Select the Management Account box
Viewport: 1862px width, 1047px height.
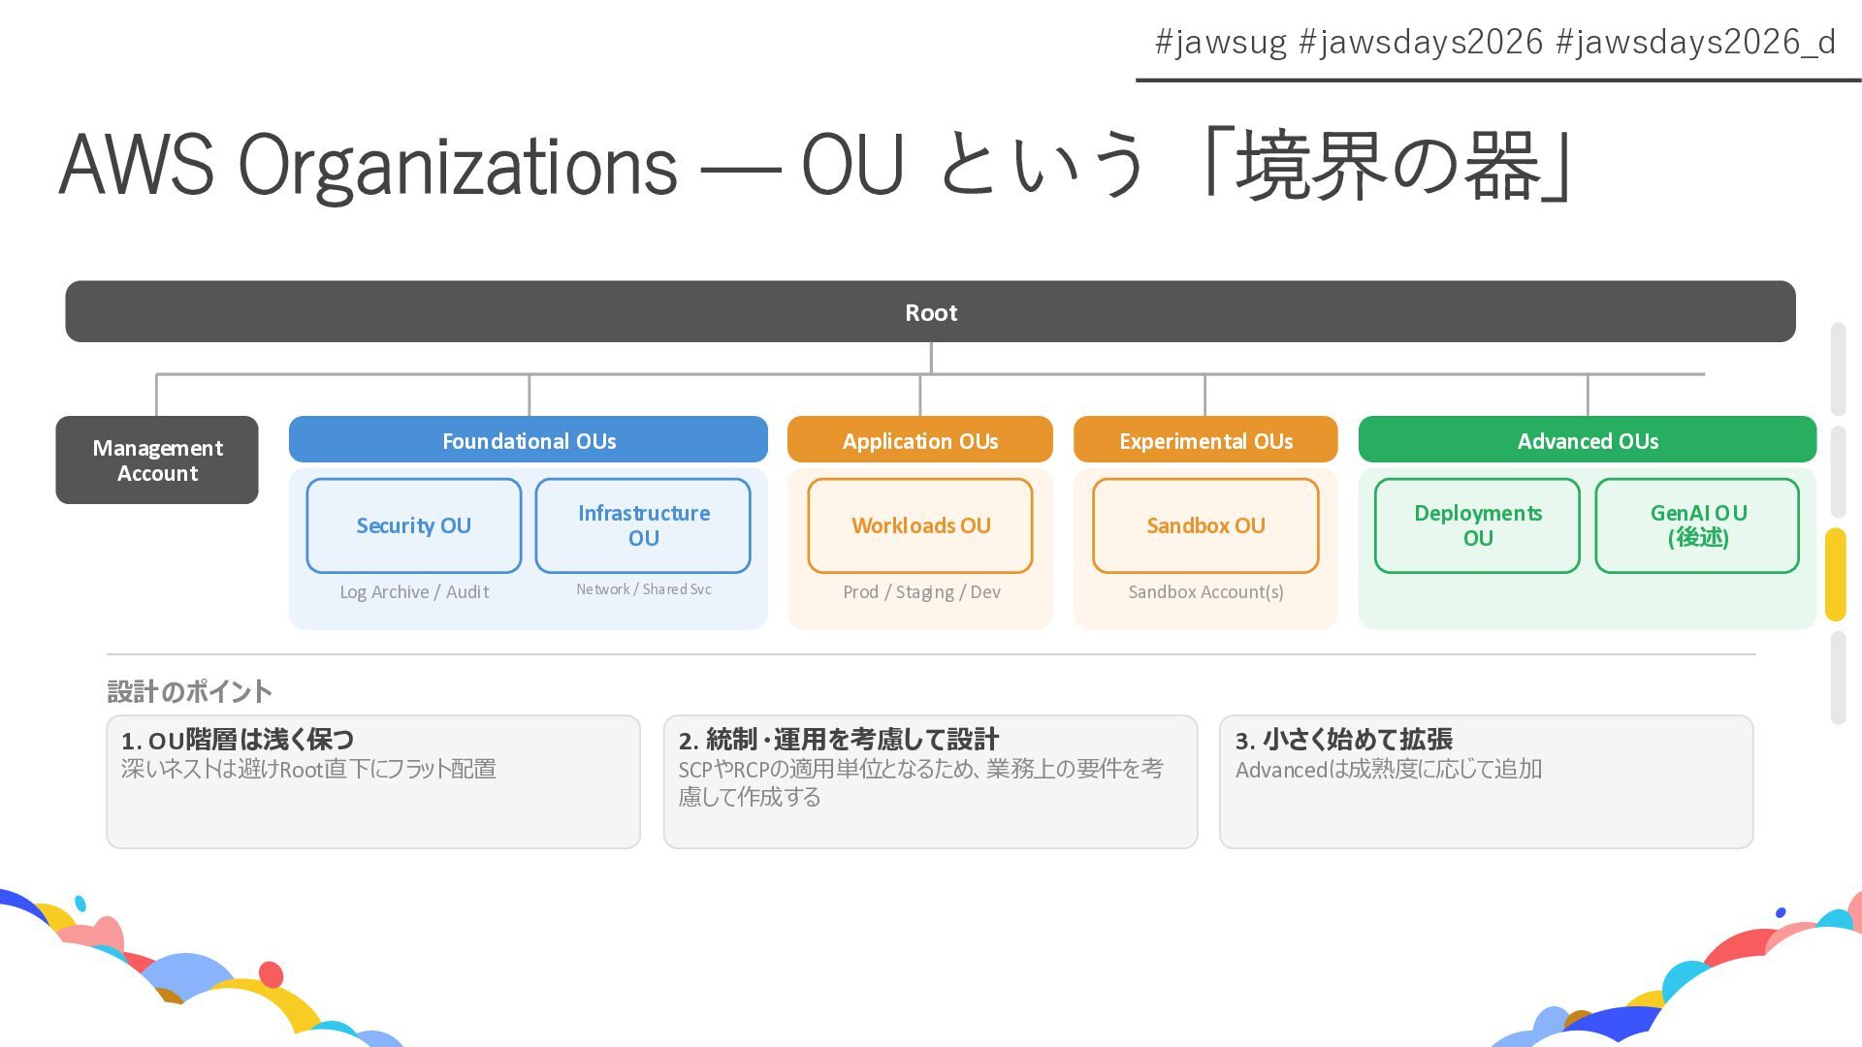point(157,460)
